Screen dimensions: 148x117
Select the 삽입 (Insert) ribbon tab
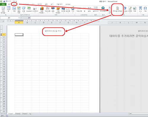coord(14,4)
